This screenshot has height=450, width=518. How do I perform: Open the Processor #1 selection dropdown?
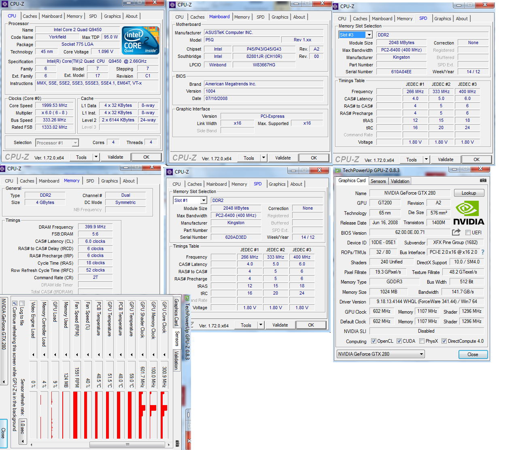point(75,143)
